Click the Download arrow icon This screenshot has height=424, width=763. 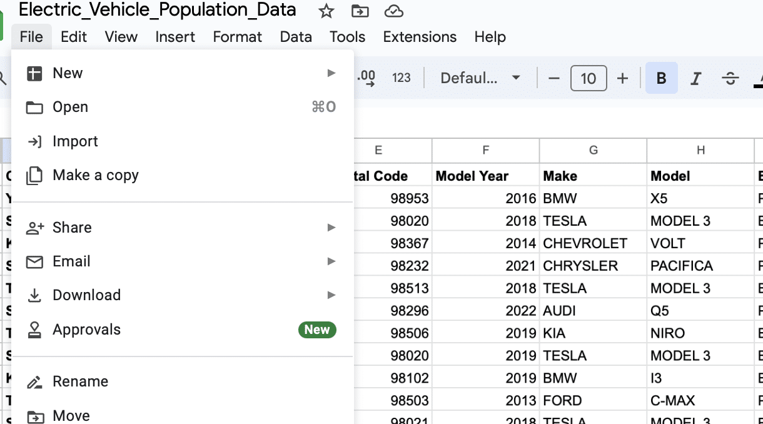click(x=34, y=295)
